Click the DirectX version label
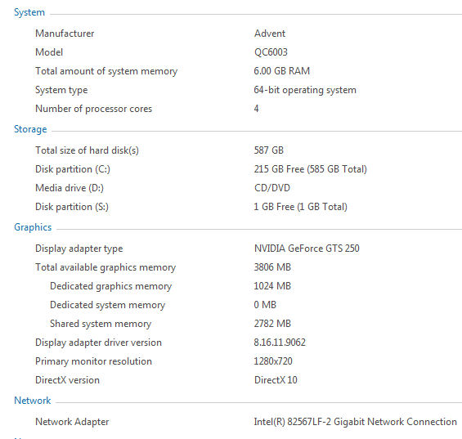The height and width of the screenshot is (439, 462). tap(68, 380)
